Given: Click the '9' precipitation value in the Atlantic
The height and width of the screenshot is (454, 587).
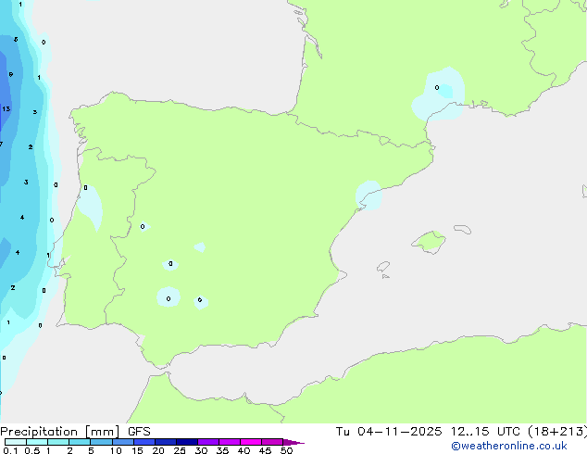Looking at the screenshot, I should [11, 74].
